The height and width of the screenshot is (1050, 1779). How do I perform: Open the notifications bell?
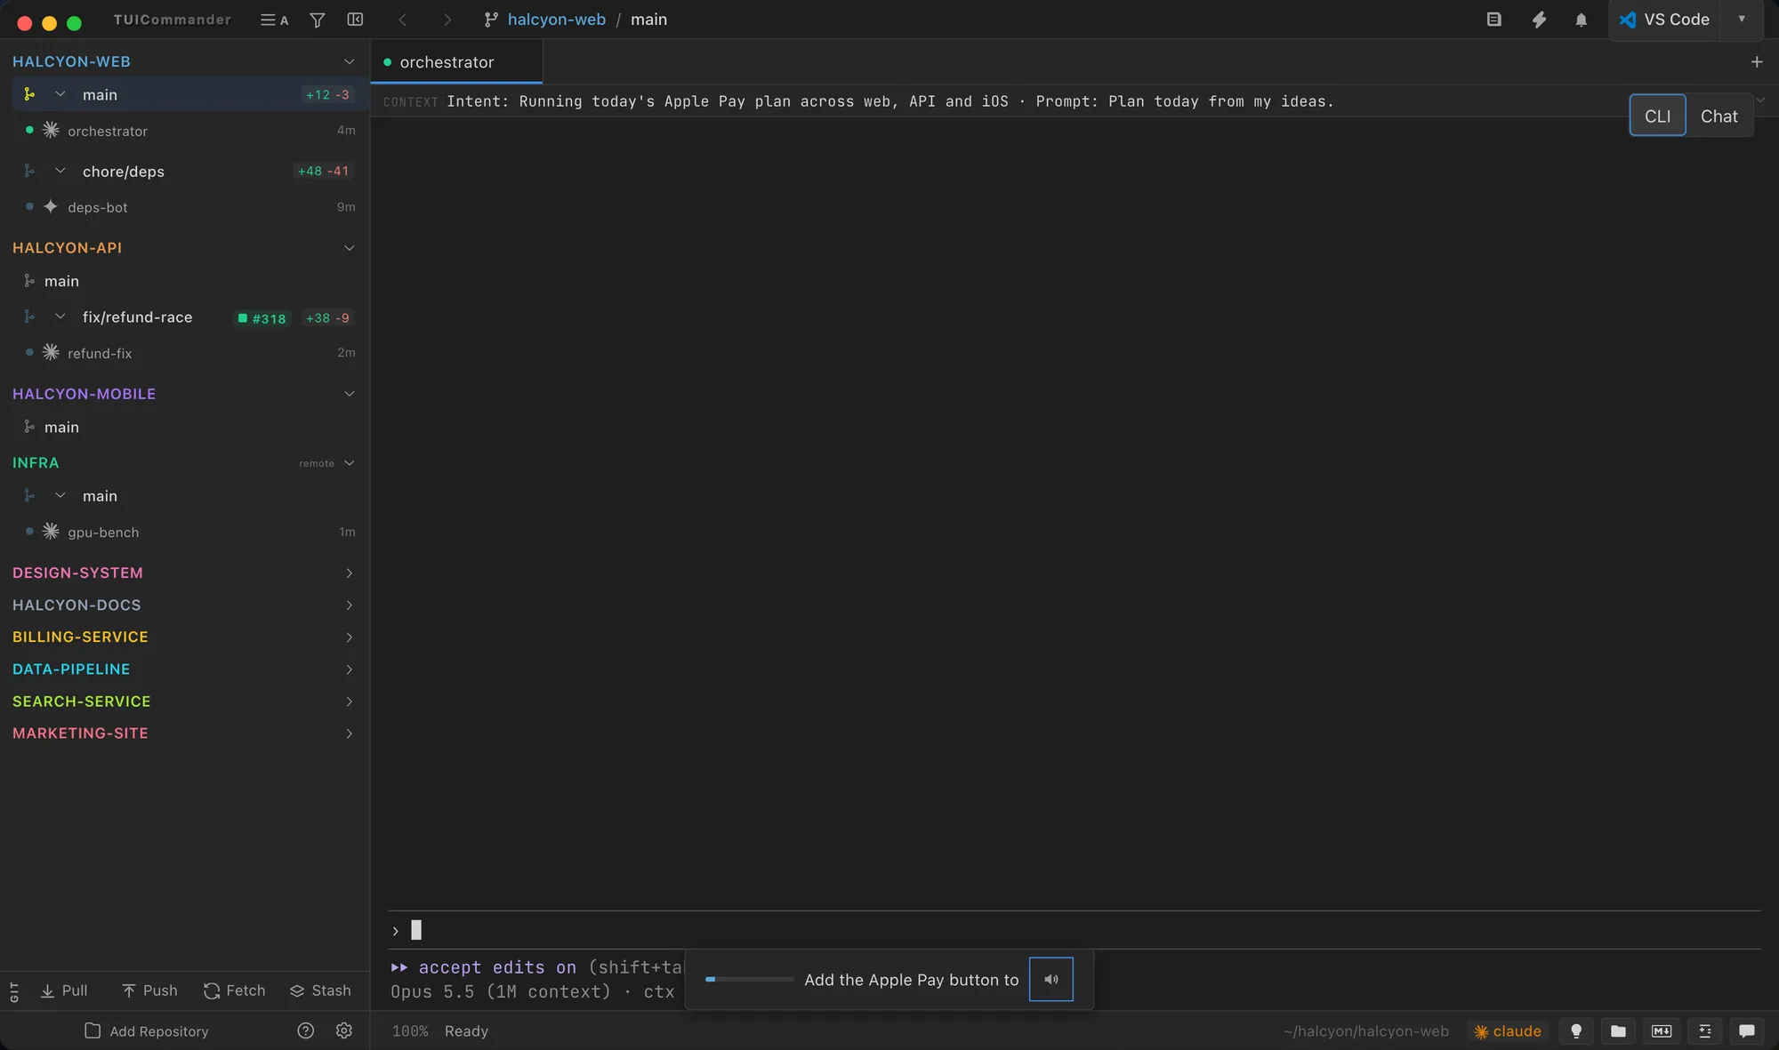1581,20
